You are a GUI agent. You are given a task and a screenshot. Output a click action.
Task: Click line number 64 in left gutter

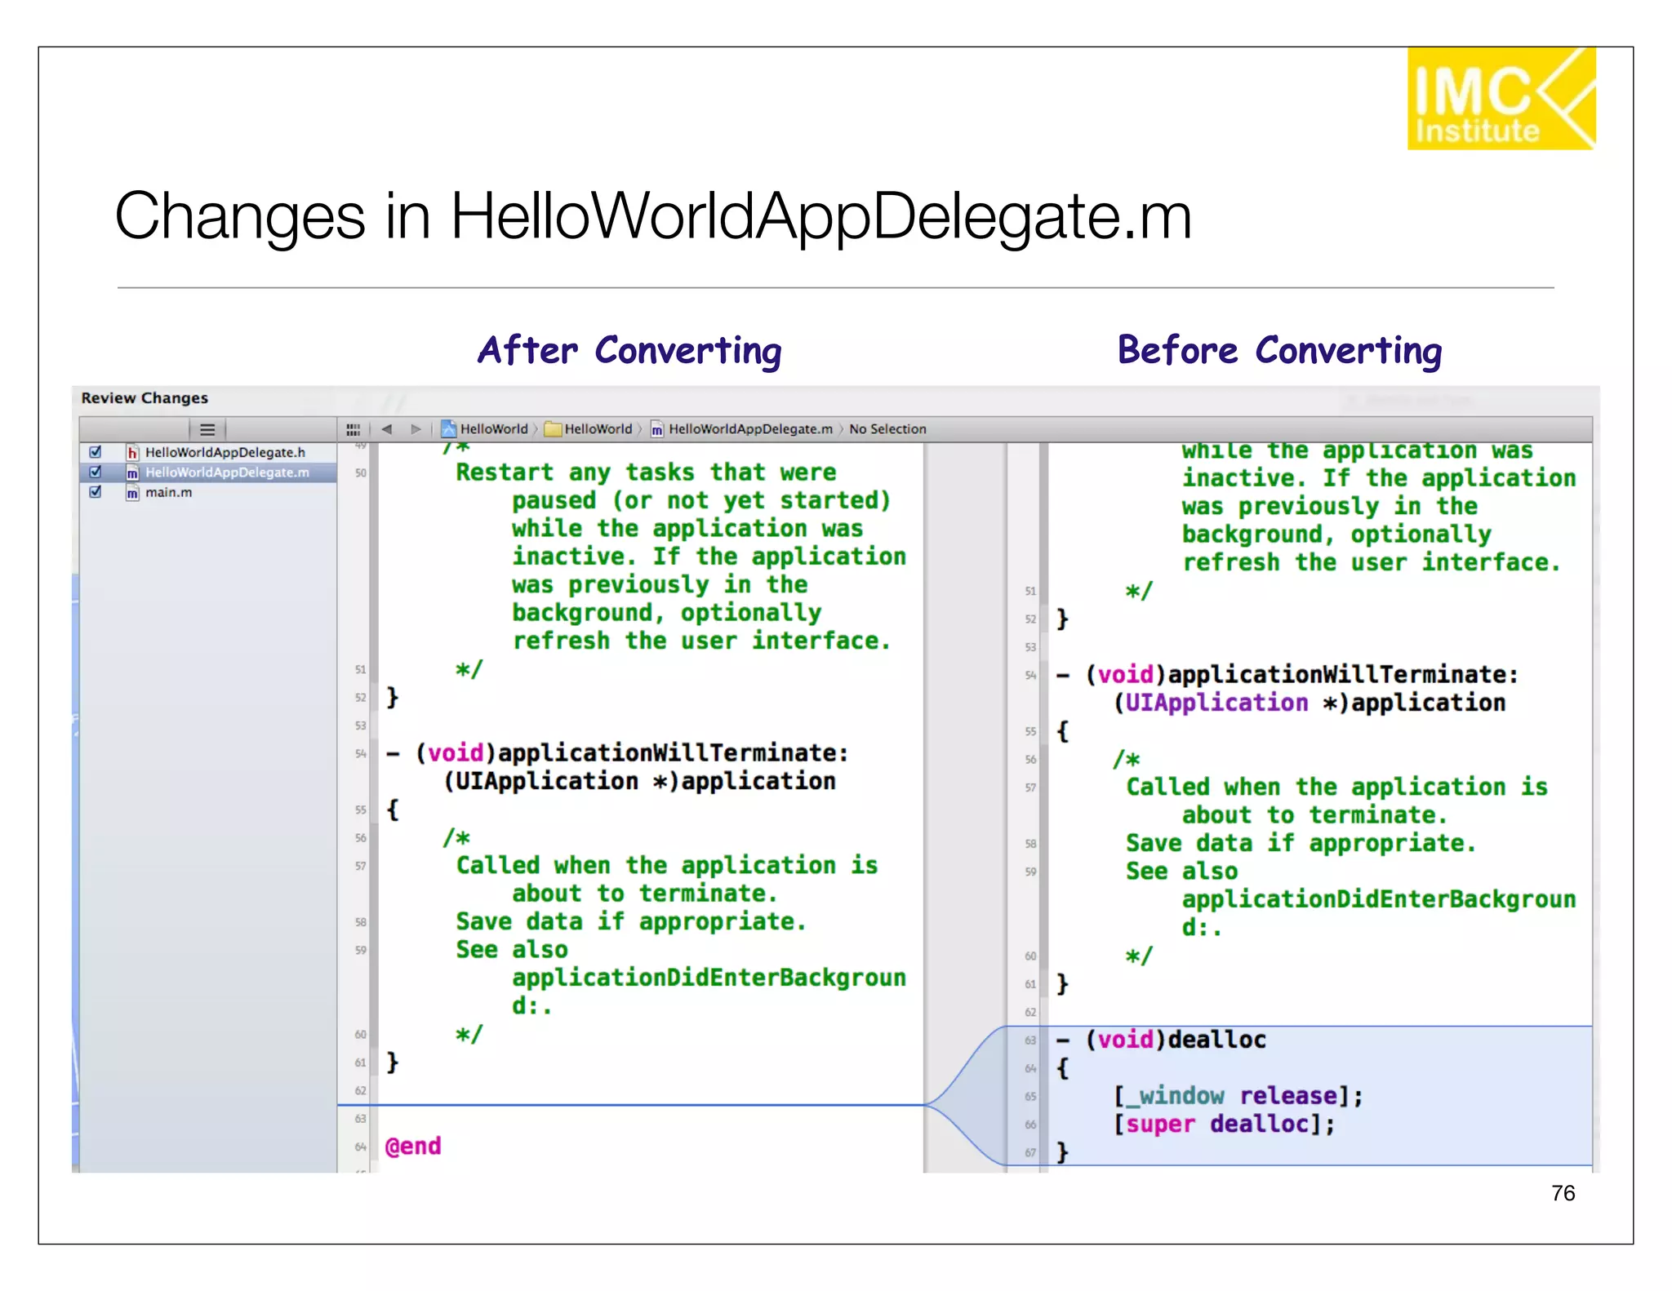click(x=360, y=1147)
